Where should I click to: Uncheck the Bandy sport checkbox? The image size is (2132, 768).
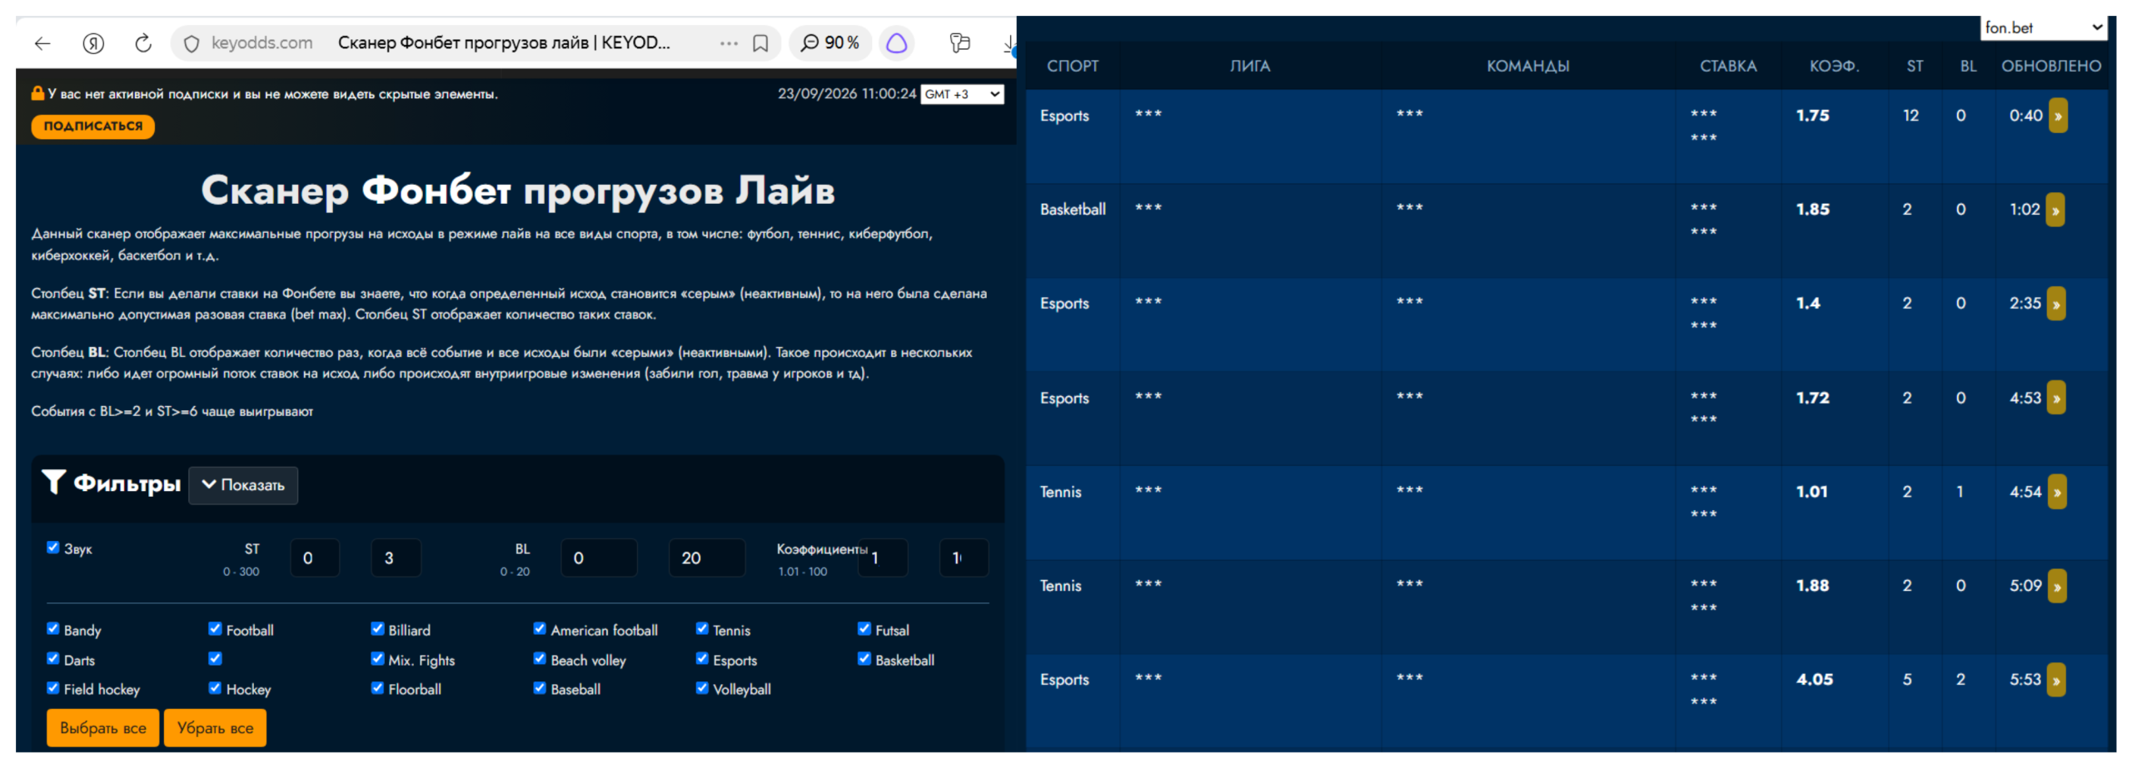click(53, 629)
